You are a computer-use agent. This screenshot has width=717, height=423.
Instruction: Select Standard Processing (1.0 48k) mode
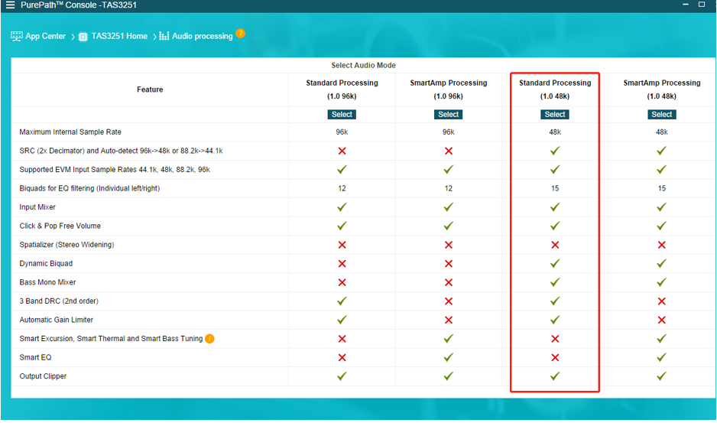pyautogui.click(x=555, y=115)
